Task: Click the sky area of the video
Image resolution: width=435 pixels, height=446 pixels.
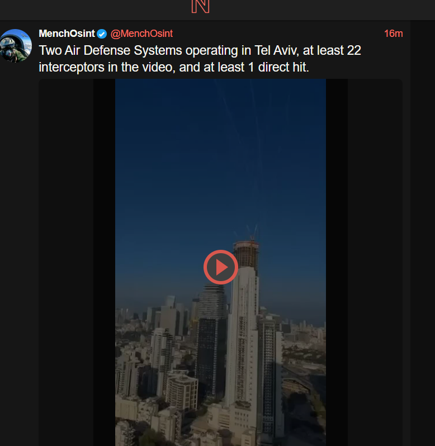Action: (x=220, y=156)
